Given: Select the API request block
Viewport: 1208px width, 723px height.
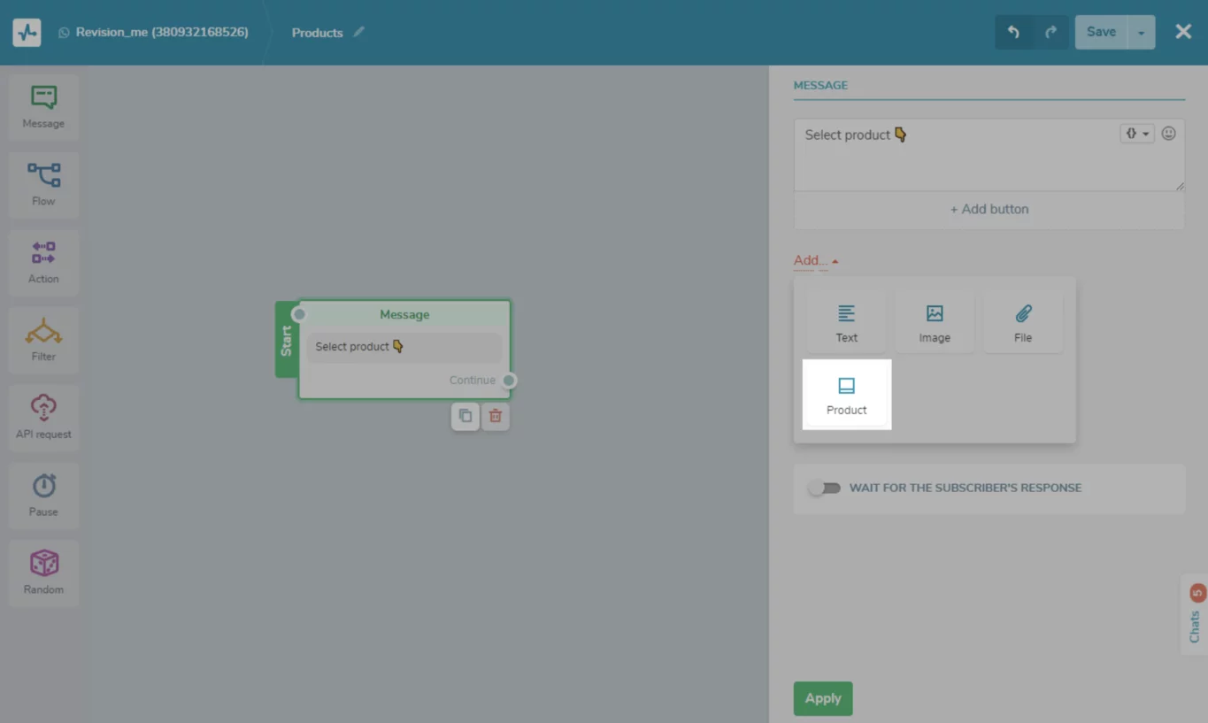Looking at the screenshot, I should [x=43, y=418].
